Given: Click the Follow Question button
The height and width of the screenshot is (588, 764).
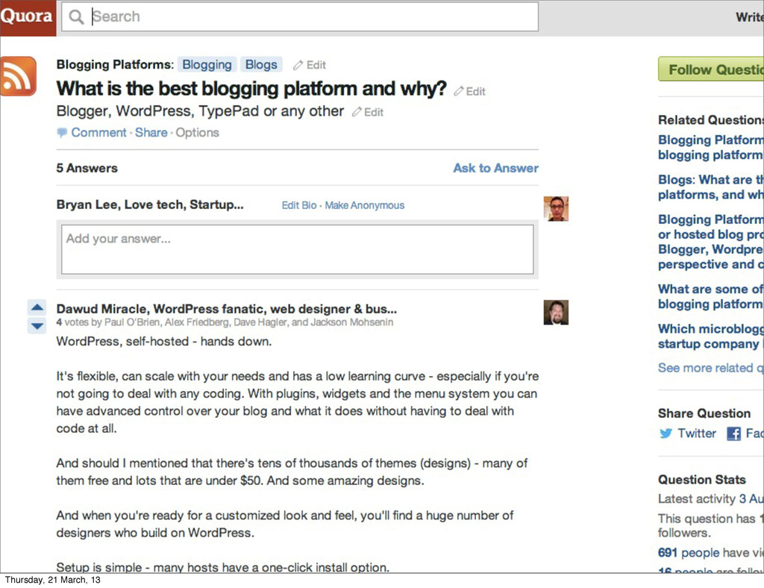Looking at the screenshot, I should pos(711,69).
